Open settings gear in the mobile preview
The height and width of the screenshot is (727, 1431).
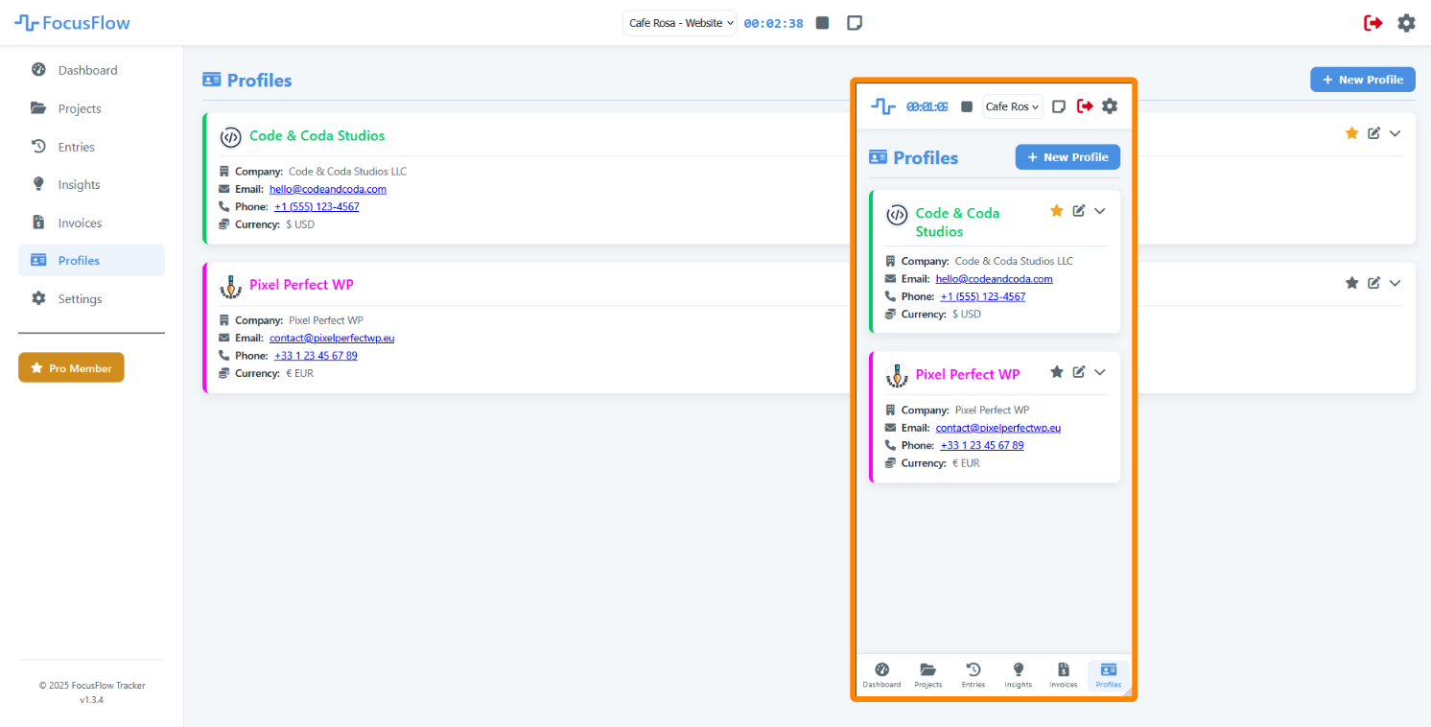(x=1110, y=106)
